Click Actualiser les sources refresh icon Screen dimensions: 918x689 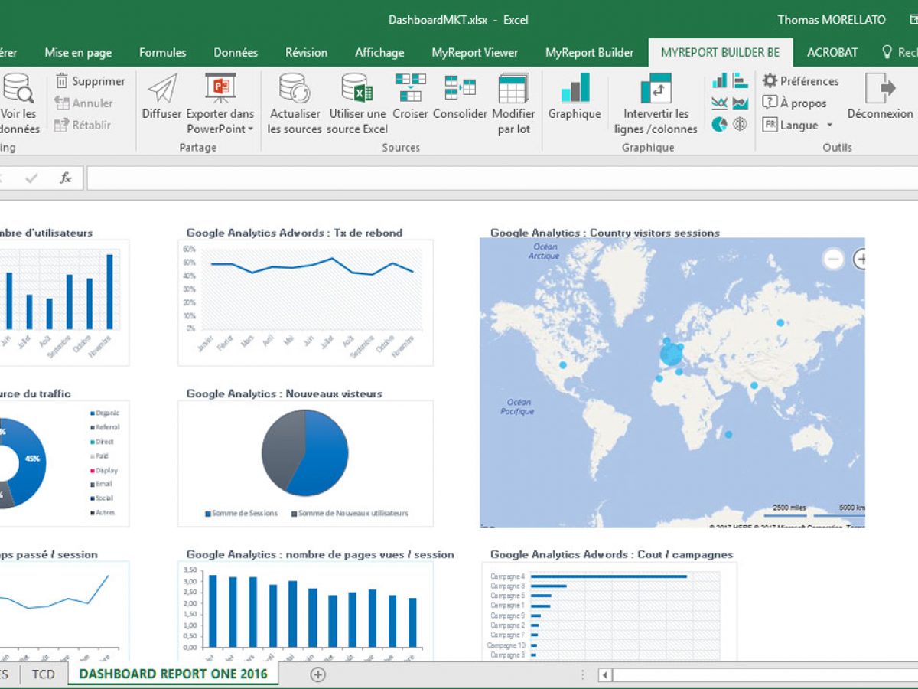pos(295,88)
